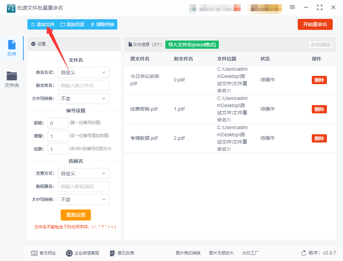The image size is (343, 261).
Task: Focus the 新拓展名 input field
Action: click(x=84, y=186)
